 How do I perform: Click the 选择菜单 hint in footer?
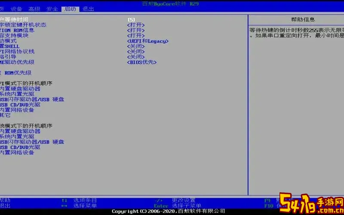85,206
